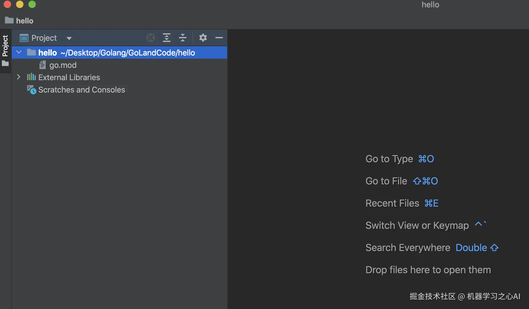The image size is (529, 309).
Task: Click the green macOS zoom window button
Action: coord(32,4)
